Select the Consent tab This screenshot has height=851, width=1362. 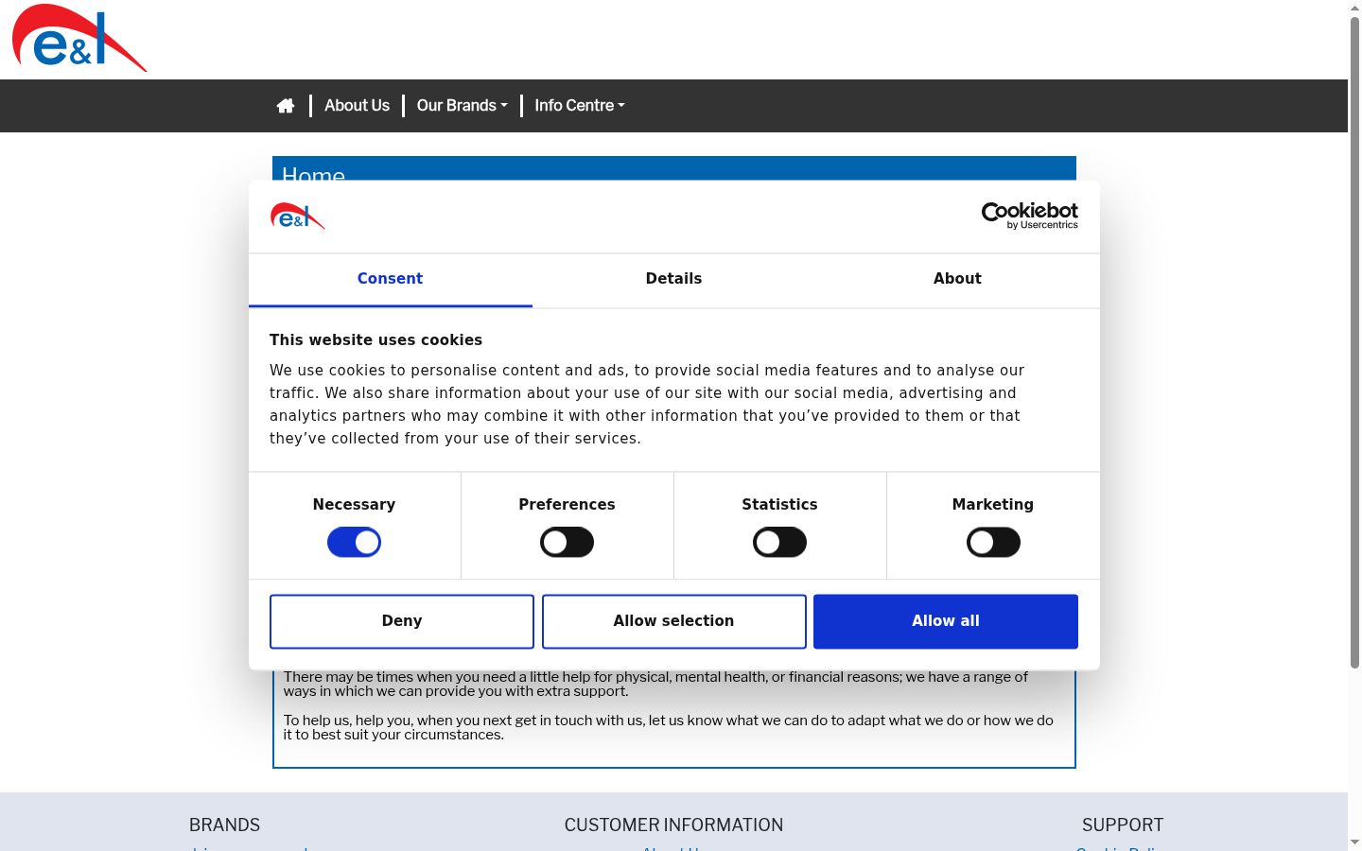(x=391, y=279)
